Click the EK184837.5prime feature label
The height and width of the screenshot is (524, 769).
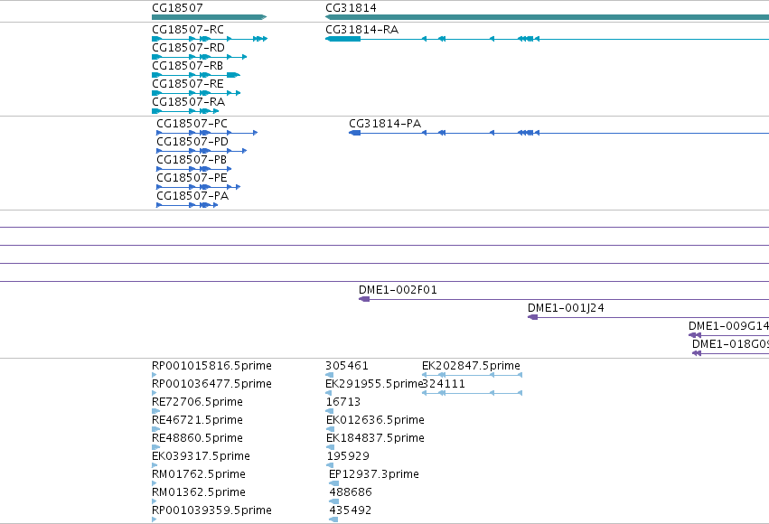tap(375, 438)
